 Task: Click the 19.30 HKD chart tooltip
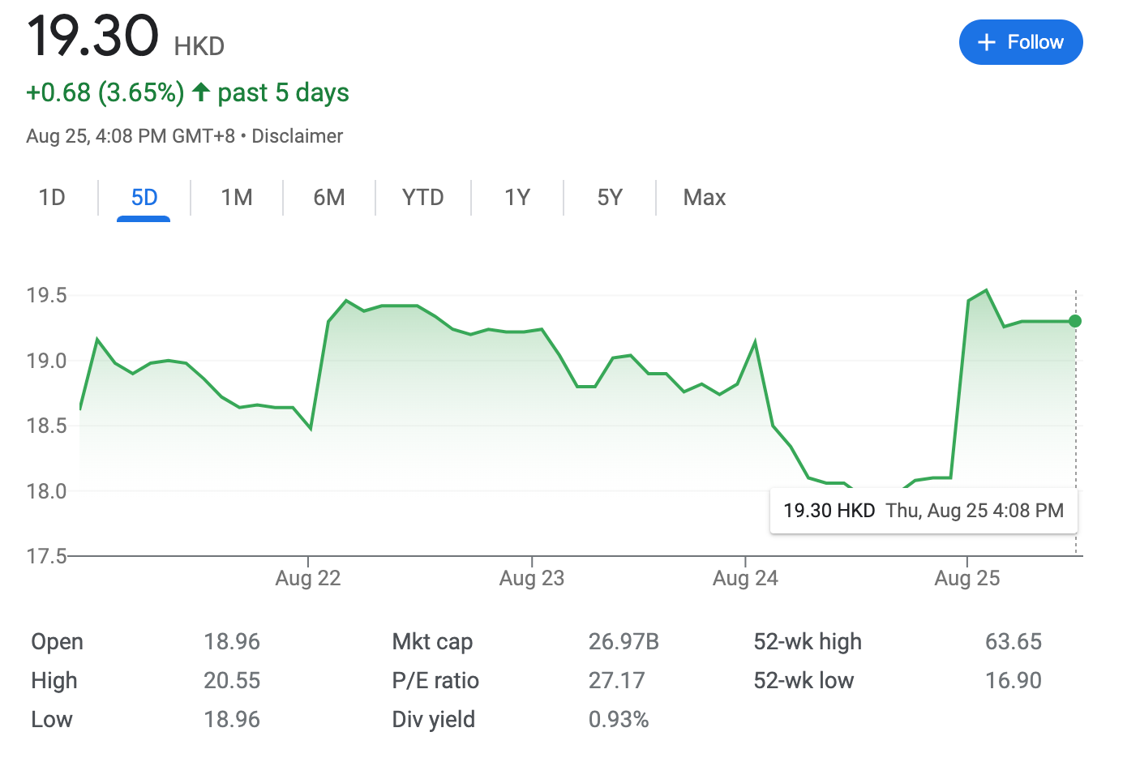click(x=923, y=511)
